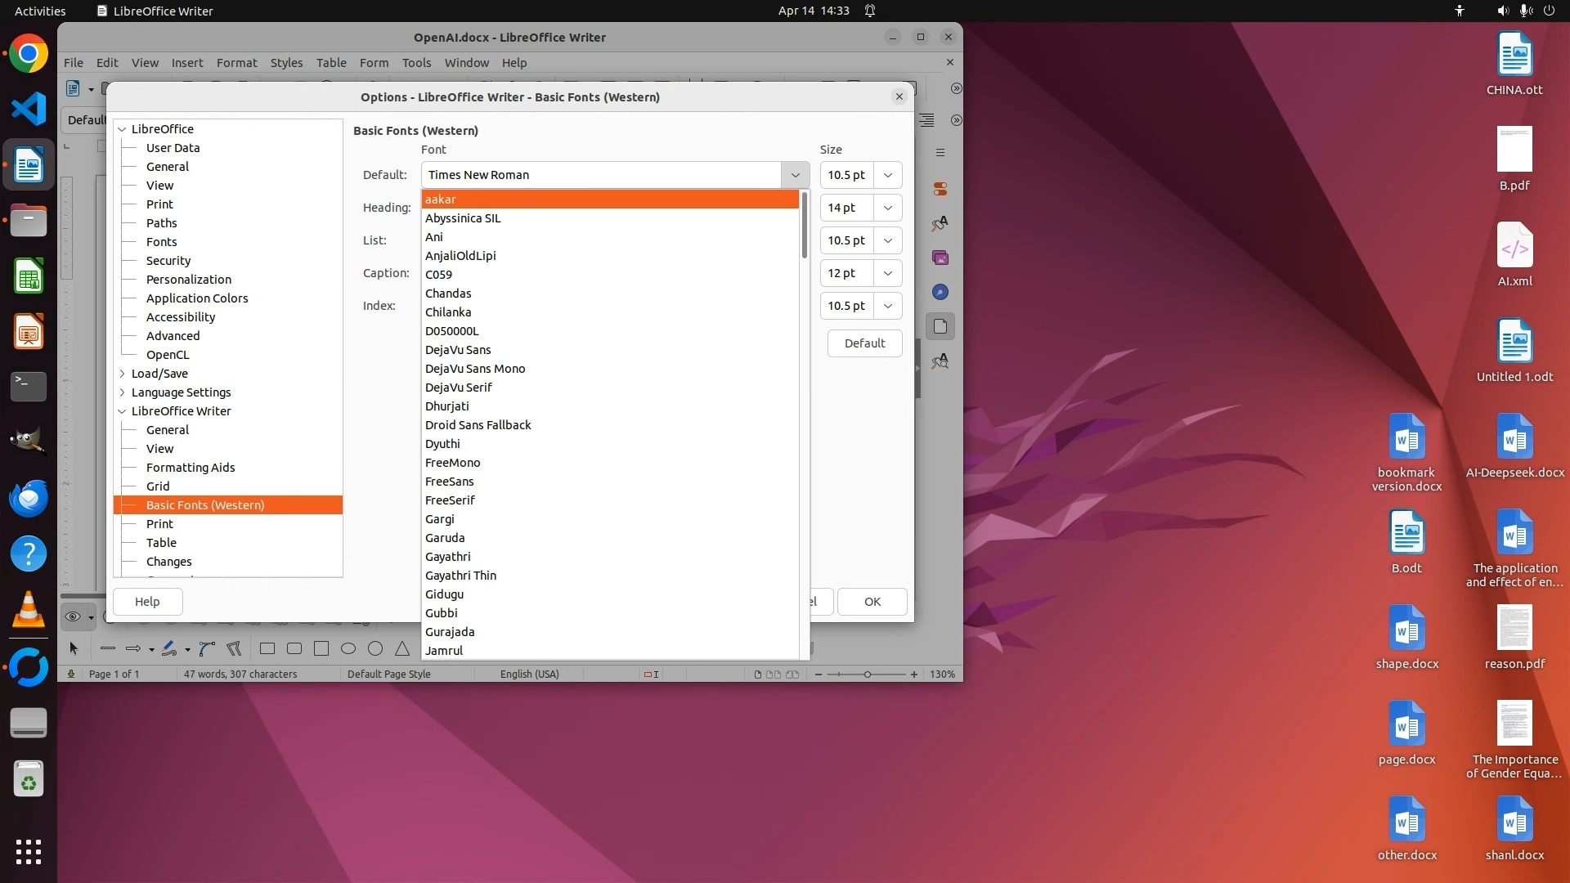Select the Curves and Polygons tool

pyautogui.click(x=207, y=649)
